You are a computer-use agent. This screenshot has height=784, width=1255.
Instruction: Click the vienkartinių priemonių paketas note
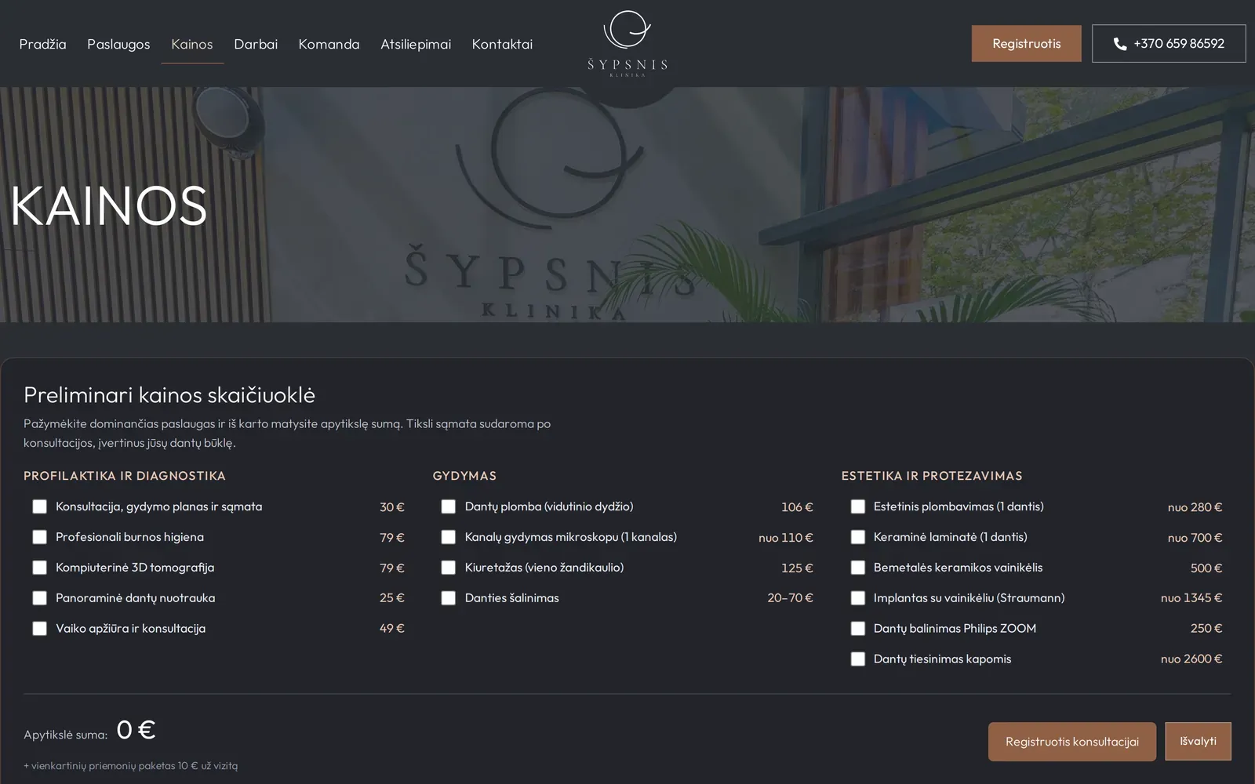(130, 766)
